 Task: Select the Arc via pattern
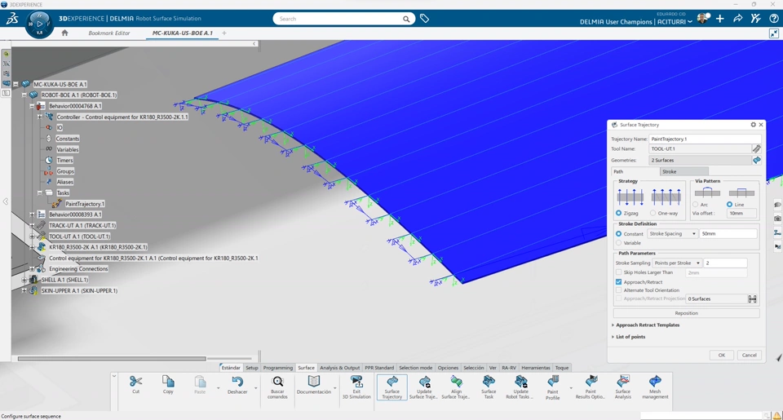coord(695,205)
